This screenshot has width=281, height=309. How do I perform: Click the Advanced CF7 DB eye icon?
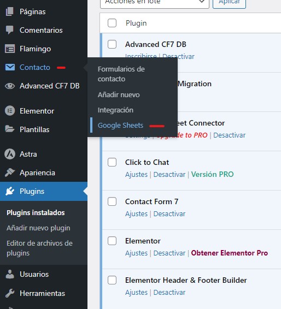pyautogui.click(x=10, y=86)
